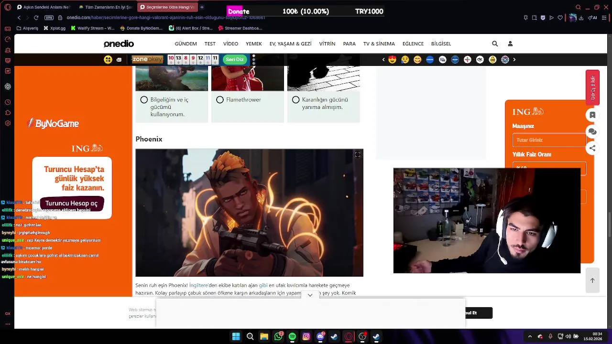Image resolution: width=612 pixels, height=344 pixels.
Task: Pick the crying emoji reaction
Action: (x=405, y=60)
